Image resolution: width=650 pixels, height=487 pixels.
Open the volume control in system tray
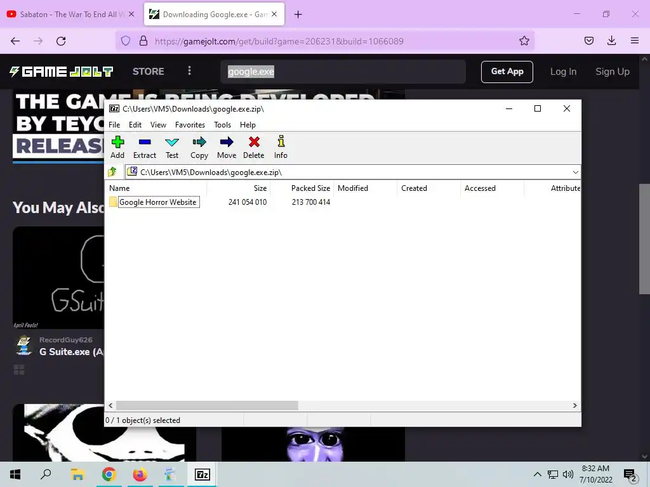coord(568,474)
